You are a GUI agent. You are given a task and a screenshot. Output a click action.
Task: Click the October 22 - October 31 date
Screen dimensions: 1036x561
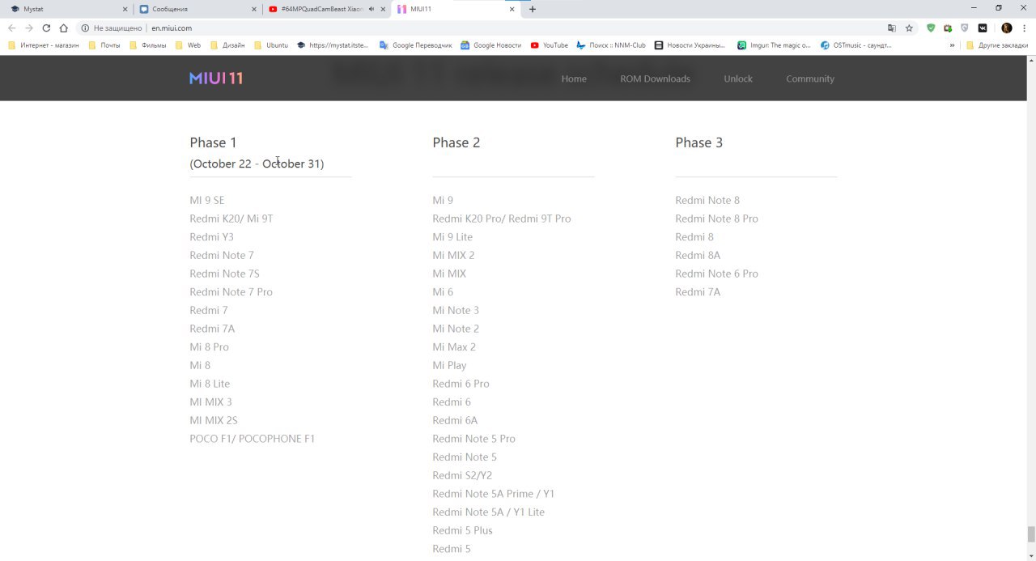tap(257, 164)
